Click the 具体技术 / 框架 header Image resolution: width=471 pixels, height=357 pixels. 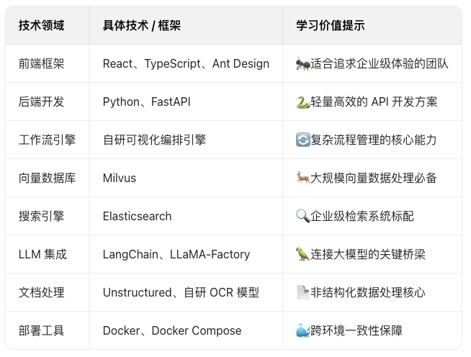(142, 25)
